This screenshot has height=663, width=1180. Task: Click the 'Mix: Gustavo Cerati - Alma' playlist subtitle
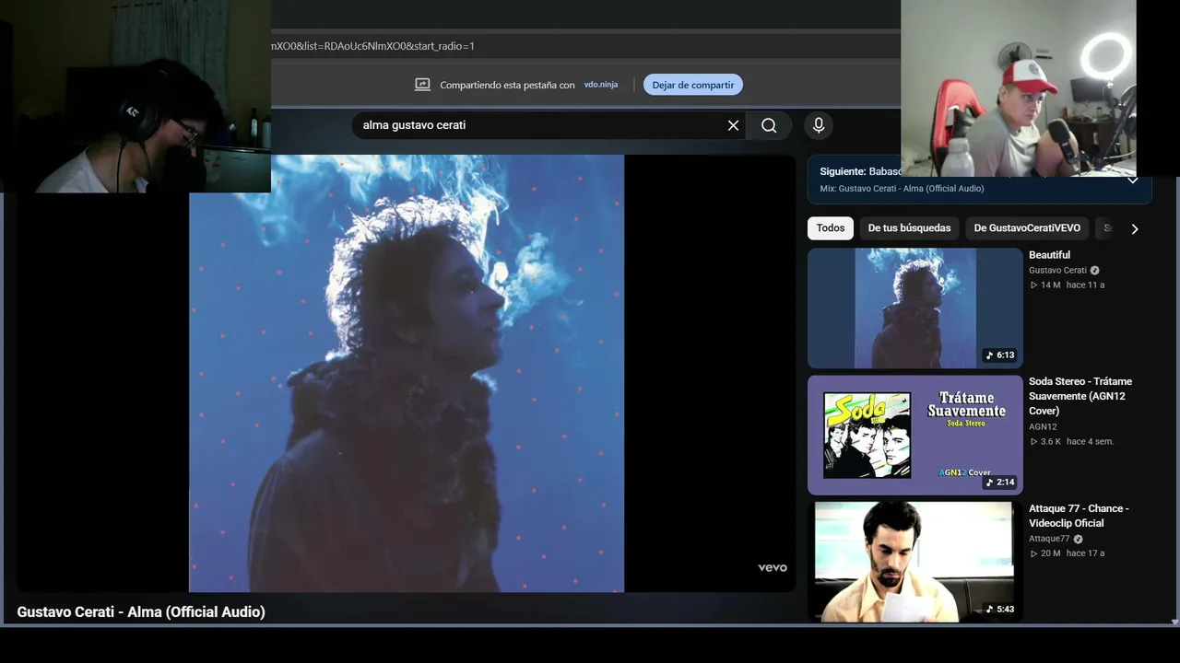coord(902,189)
